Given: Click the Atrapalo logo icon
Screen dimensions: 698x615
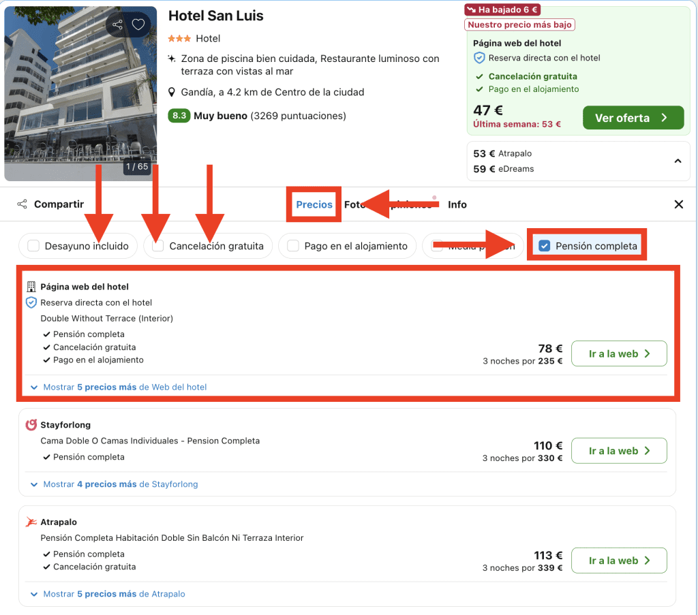Looking at the screenshot, I should pyautogui.click(x=31, y=522).
